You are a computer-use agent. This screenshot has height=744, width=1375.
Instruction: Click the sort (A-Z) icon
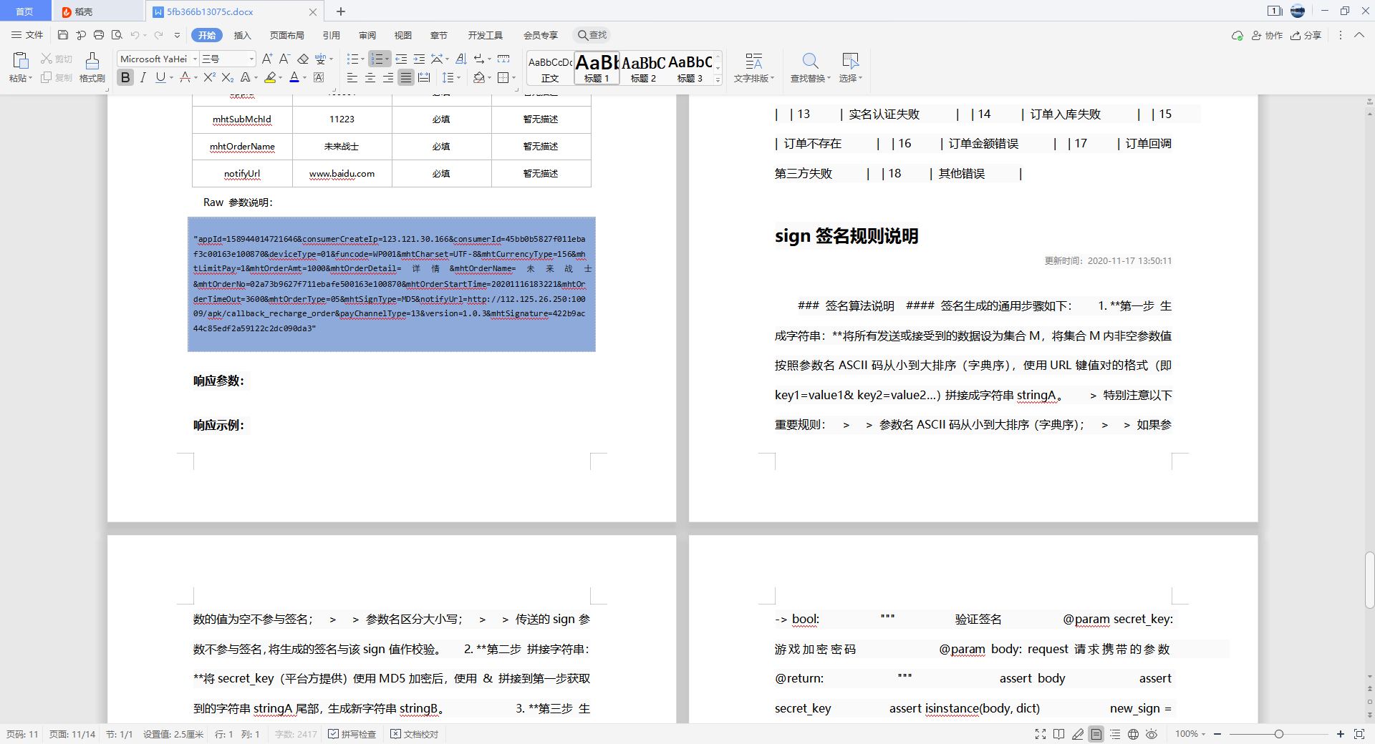pos(460,59)
